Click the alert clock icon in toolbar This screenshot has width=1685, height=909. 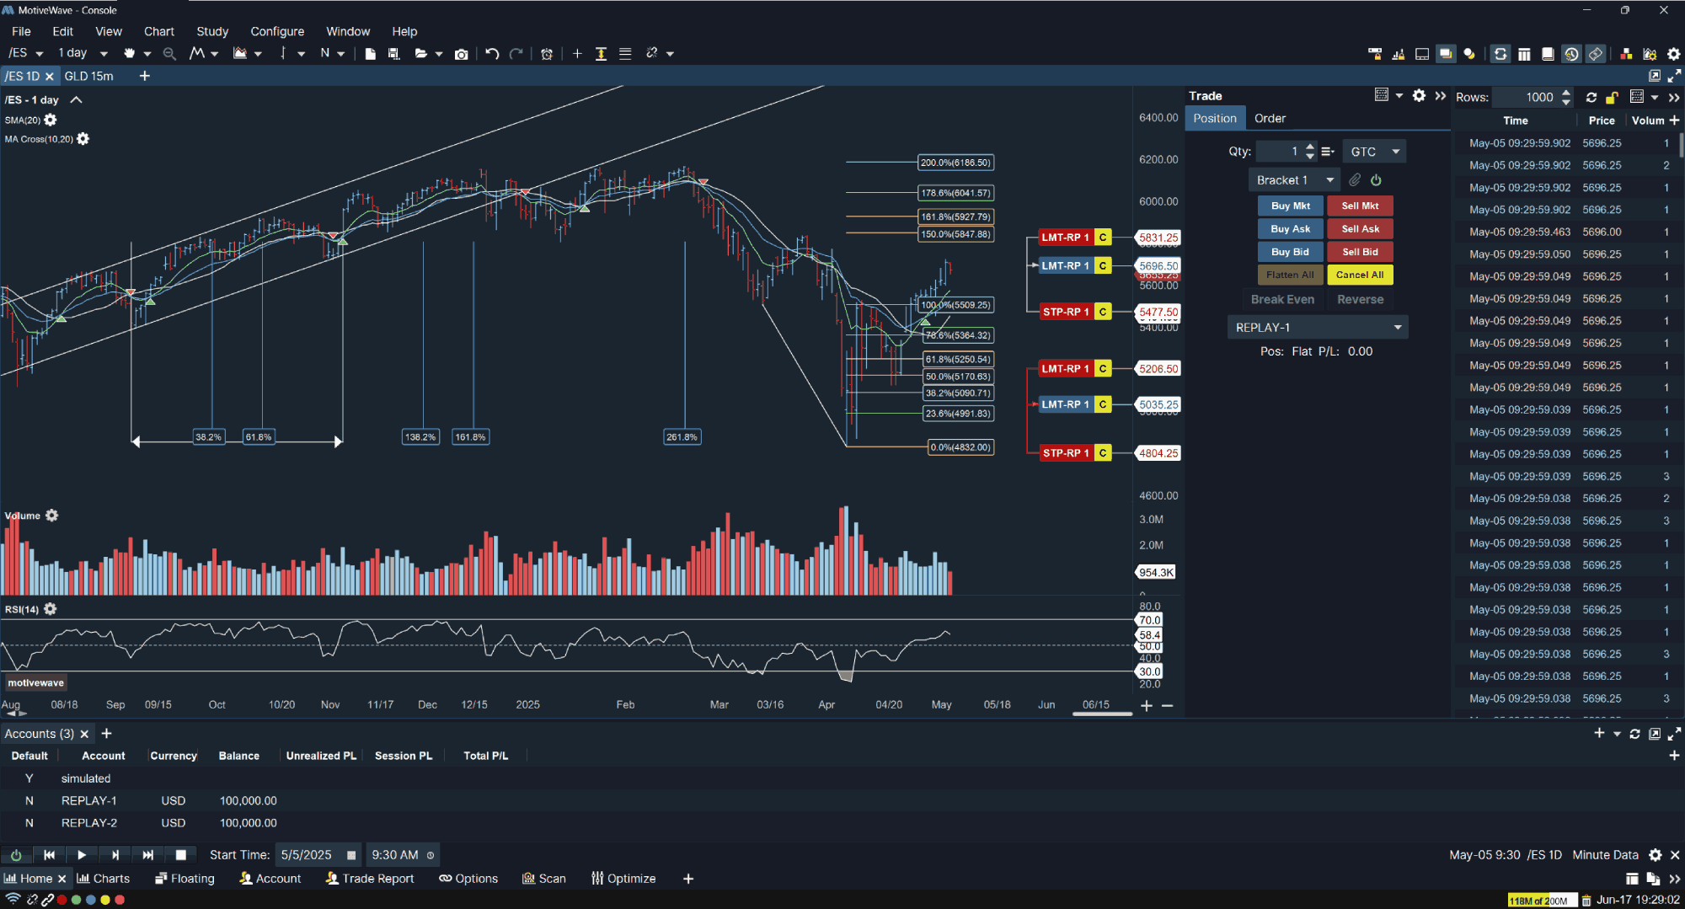pyautogui.click(x=547, y=53)
